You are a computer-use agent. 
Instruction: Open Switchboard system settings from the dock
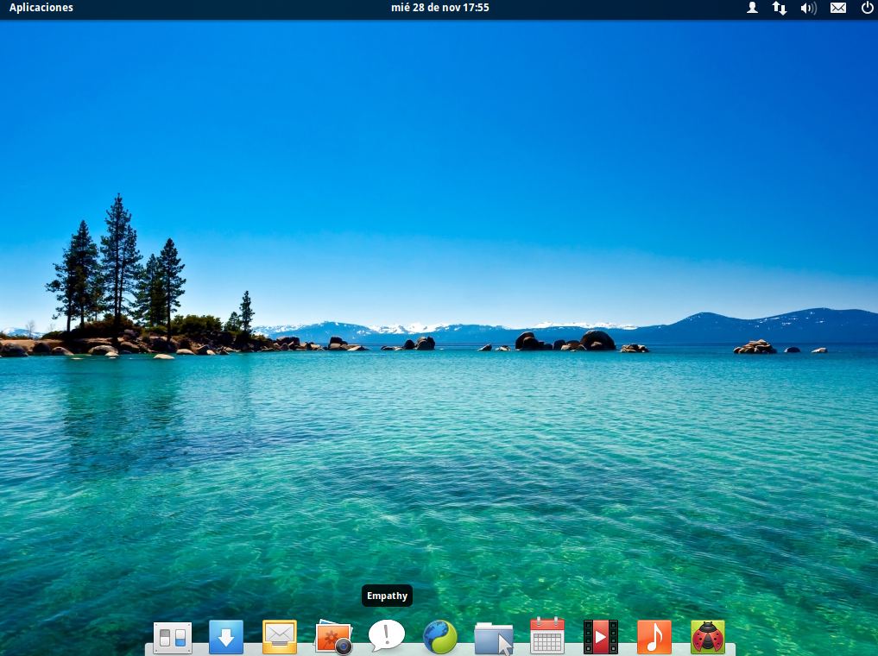[172, 638]
